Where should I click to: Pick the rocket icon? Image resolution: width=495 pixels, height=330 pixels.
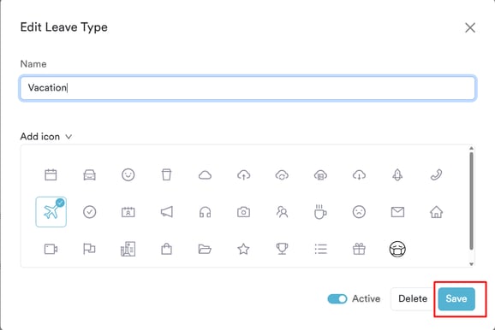[x=397, y=174]
